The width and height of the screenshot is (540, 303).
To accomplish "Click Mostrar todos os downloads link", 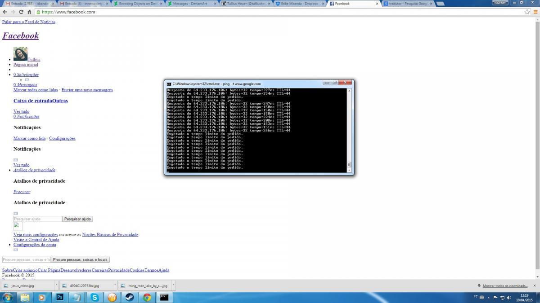I will [x=505, y=286].
